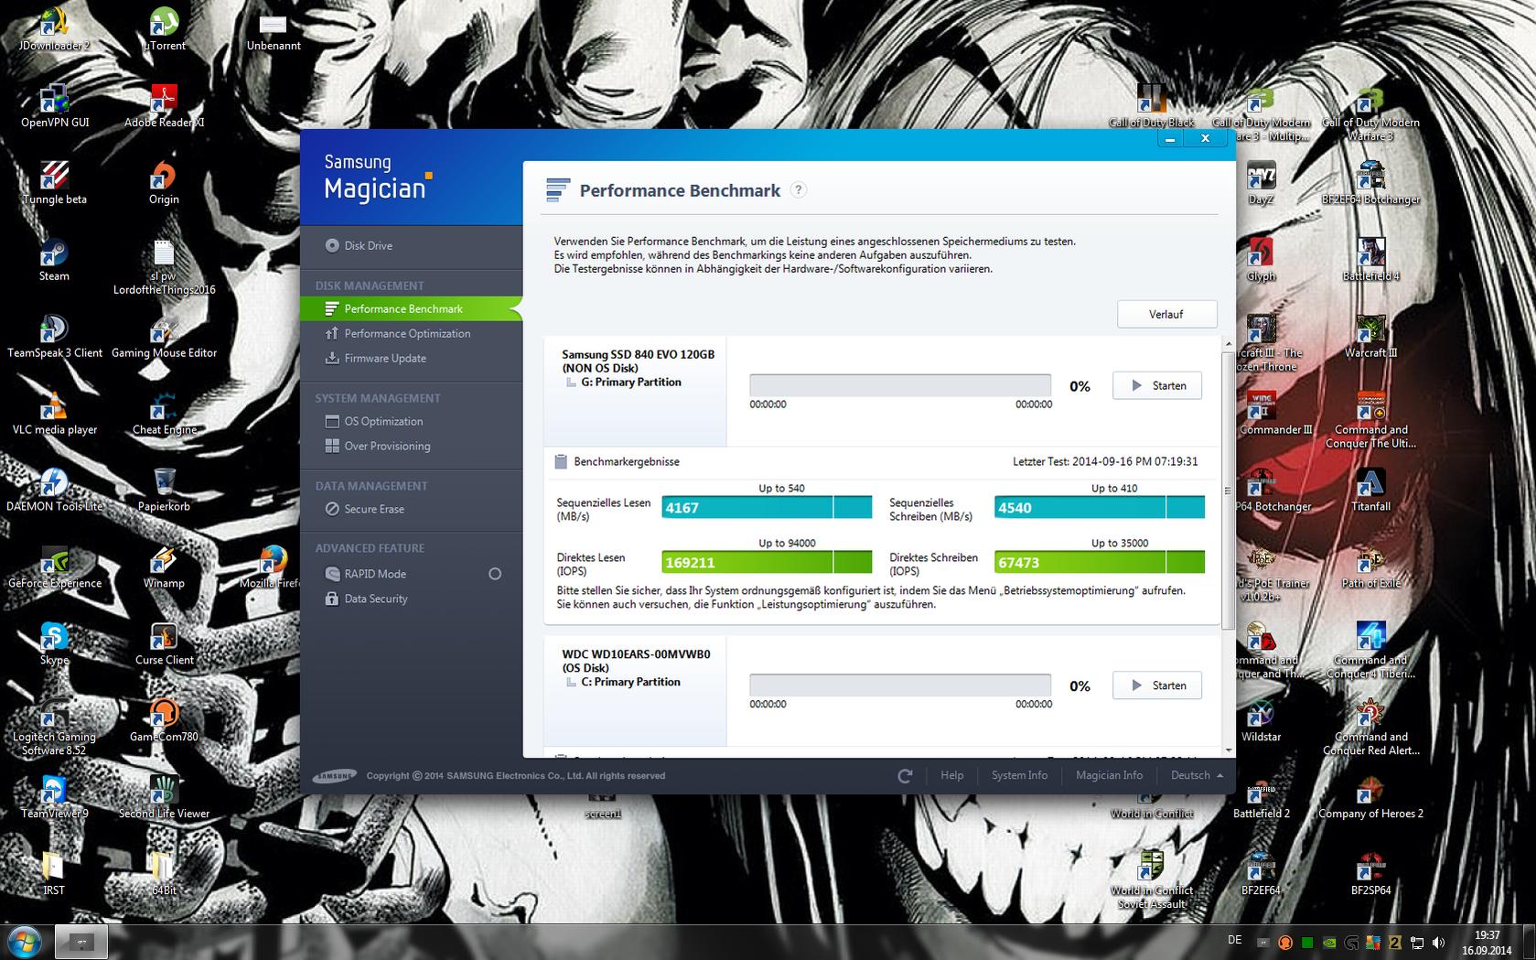The height and width of the screenshot is (960, 1536).
Task: Select Company of Heroes 2 desktop icon
Action: pyautogui.click(x=1370, y=798)
